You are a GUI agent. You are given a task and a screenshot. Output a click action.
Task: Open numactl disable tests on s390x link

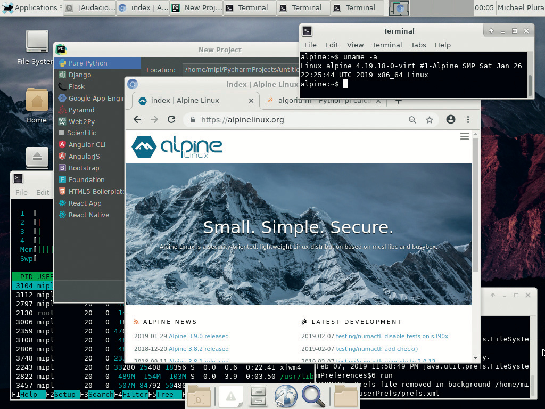point(392,337)
